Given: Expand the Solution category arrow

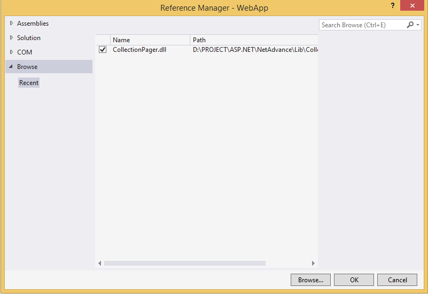Looking at the screenshot, I should click(11, 37).
